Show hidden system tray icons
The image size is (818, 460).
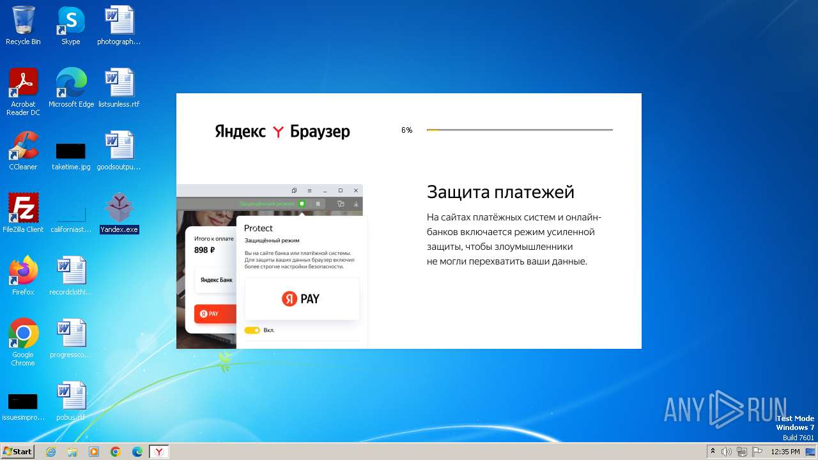(x=713, y=452)
